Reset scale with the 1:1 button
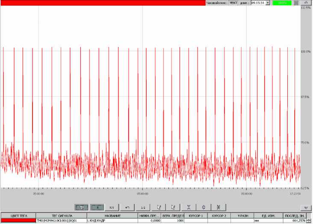The height and width of the screenshot is (224, 313). (143, 207)
